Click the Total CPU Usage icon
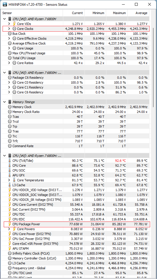Viewport: 157px width, 279px height. [x=10, y=58]
